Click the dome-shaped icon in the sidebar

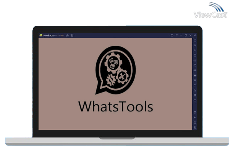(195, 70)
